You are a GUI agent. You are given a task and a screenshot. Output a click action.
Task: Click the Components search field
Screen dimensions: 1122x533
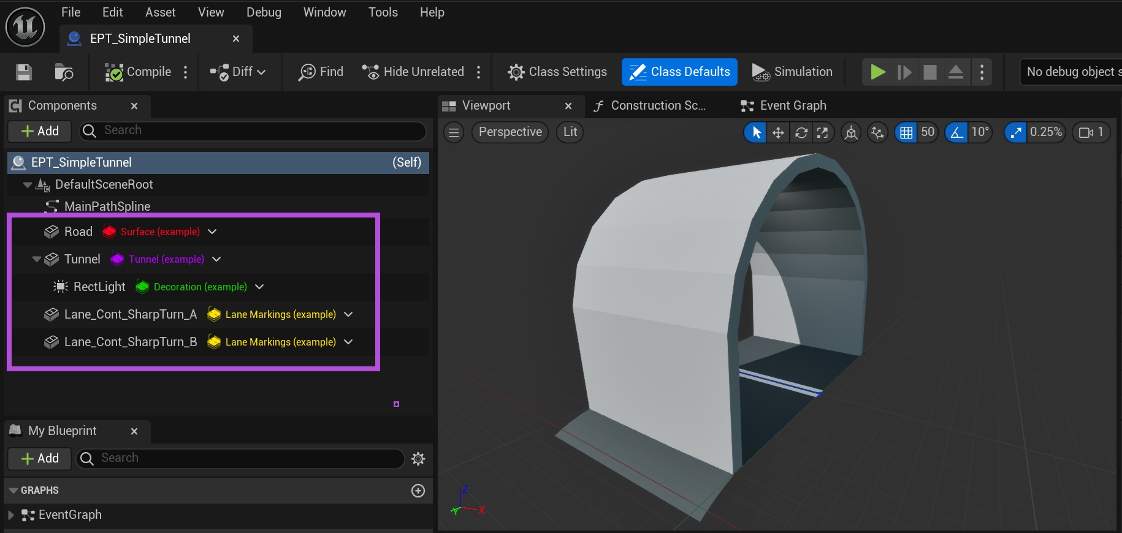253,131
